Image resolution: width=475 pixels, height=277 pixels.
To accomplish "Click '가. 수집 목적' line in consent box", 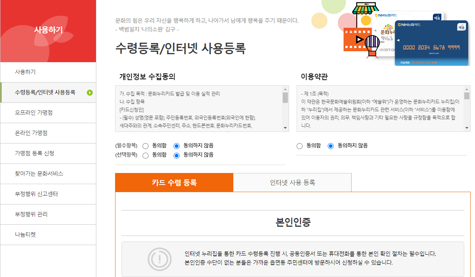I will point(170,94).
